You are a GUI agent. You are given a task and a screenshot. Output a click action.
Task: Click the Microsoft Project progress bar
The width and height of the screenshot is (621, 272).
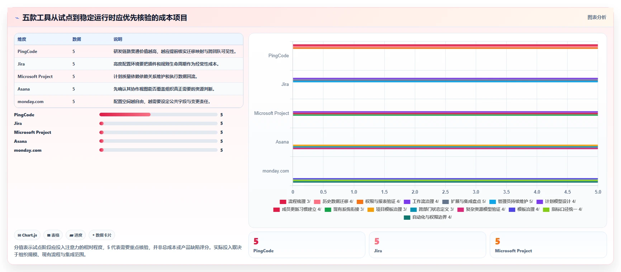coord(158,132)
